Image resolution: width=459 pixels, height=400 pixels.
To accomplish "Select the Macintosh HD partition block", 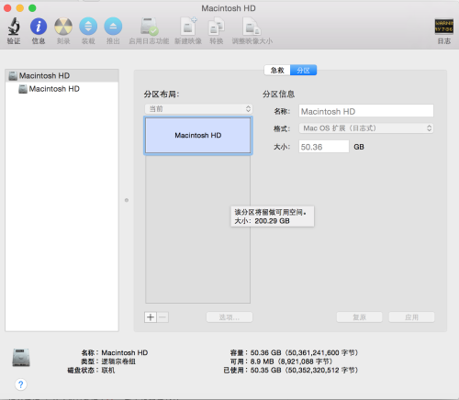I will point(198,136).
